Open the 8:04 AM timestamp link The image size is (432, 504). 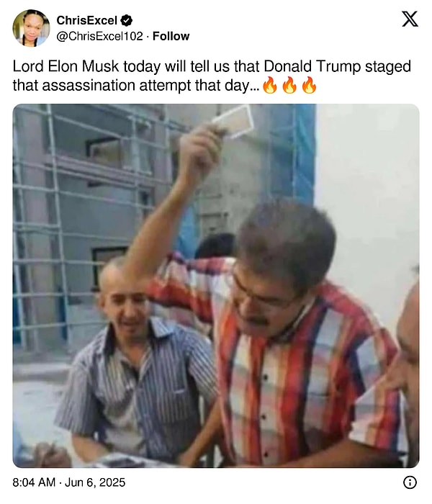point(34,482)
